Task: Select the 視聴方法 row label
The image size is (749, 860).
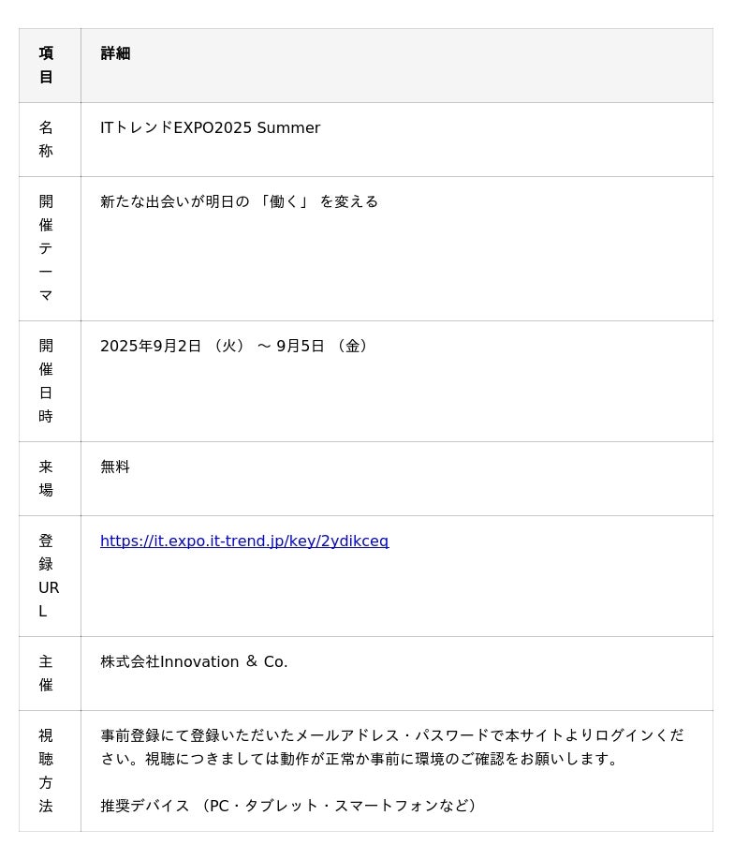Action: pyautogui.click(x=46, y=771)
